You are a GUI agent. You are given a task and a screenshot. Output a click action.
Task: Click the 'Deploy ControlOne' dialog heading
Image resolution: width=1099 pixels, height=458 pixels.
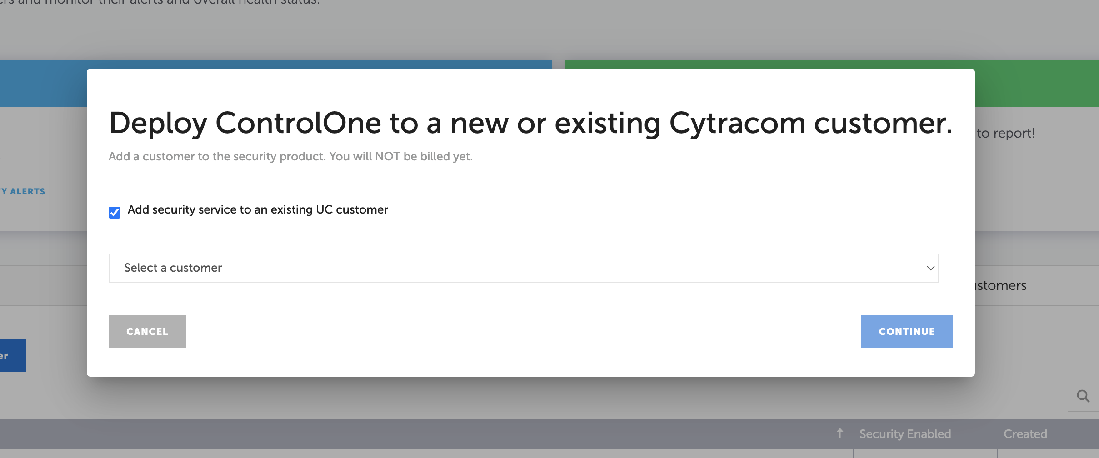tap(530, 123)
